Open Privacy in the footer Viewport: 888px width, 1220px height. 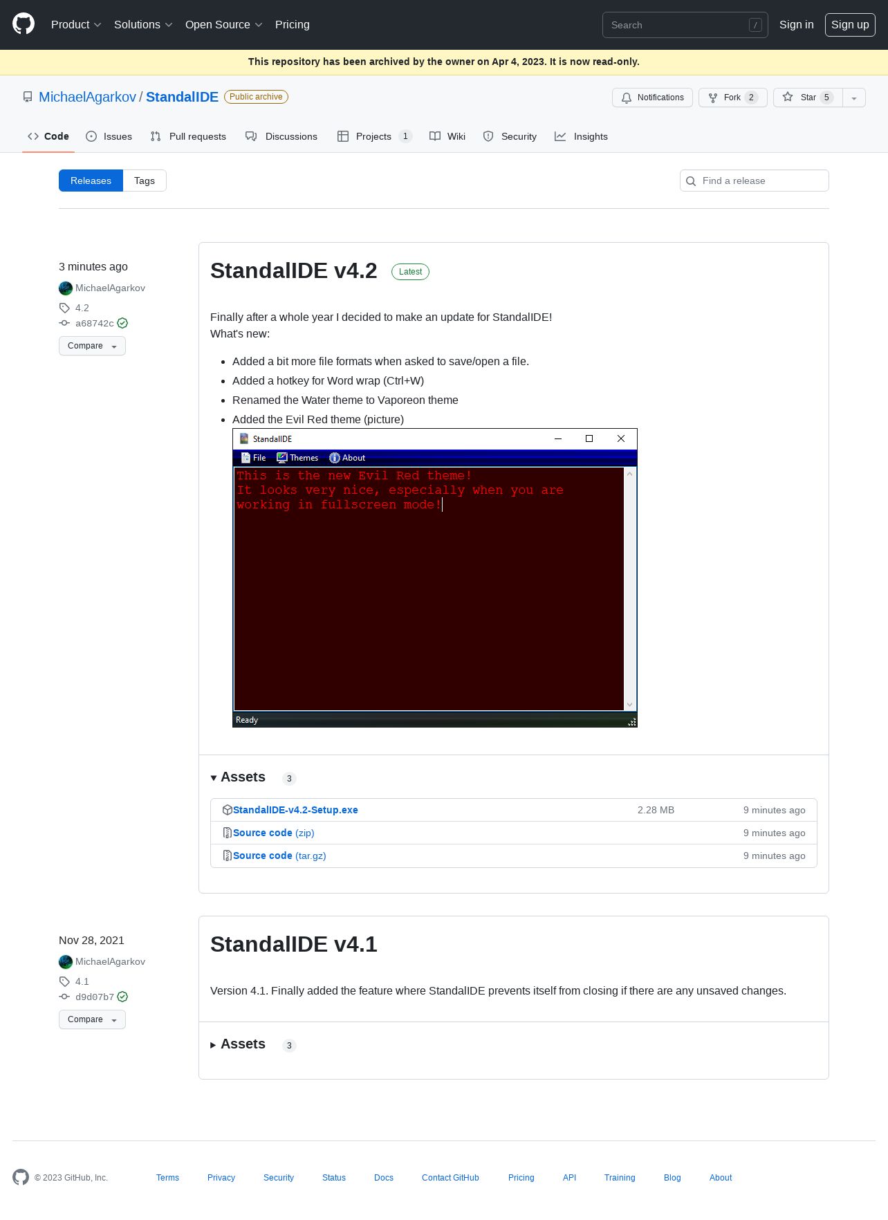[x=221, y=1178]
